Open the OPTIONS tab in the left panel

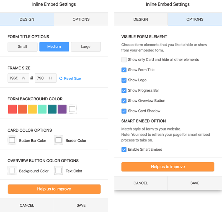(81, 19)
